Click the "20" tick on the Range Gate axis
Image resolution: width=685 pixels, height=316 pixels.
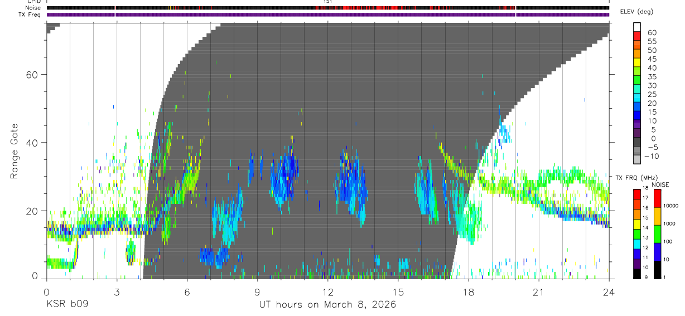(x=32, y=211)
